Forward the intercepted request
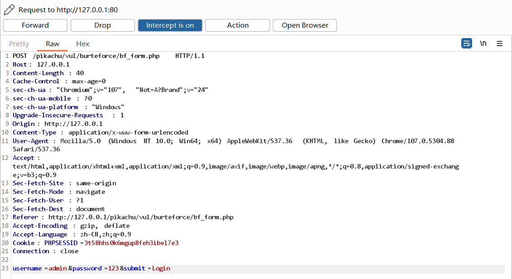The image size is (512, 279). pos(35,25)
